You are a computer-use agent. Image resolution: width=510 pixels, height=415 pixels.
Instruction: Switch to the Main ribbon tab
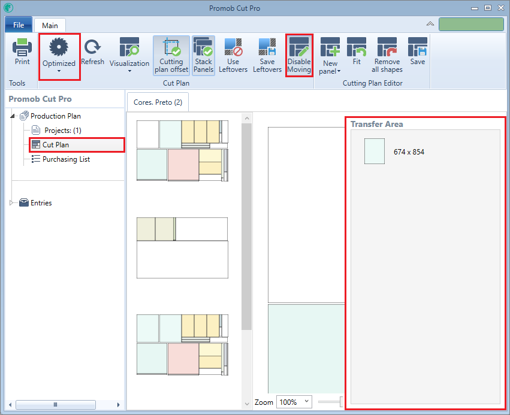click(50, 25)
